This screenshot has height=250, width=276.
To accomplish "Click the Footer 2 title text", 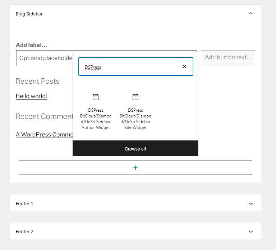I will click(24, 232).
